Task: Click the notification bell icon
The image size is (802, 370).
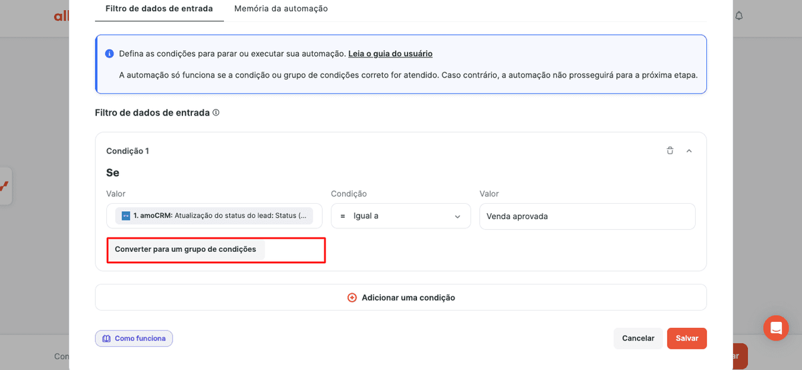Action: pyautogui.click(x=739, y=15)
